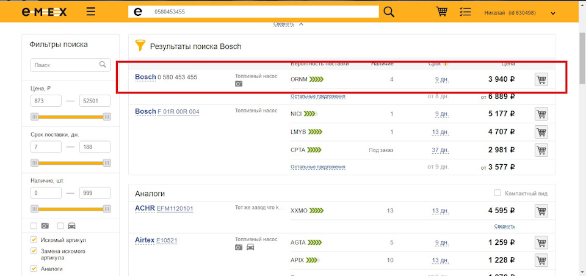586x276 pixels.
Task: Click minimum delivery days field 7
Action: (x=46, y=147)
